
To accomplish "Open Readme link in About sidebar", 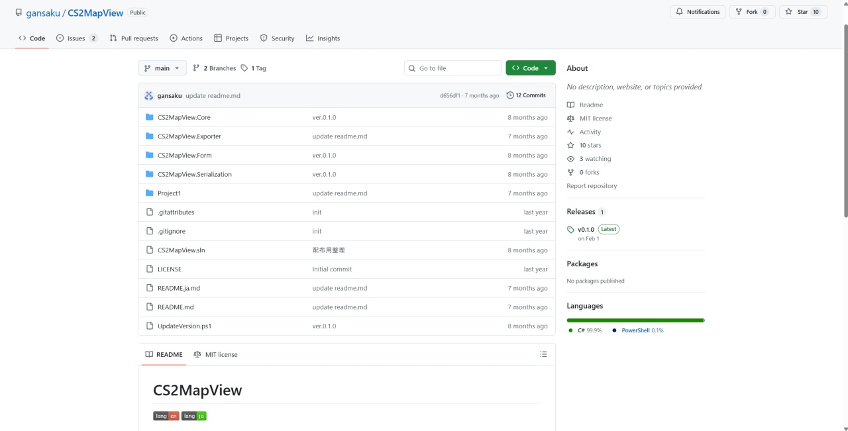I will coord(586,105).
